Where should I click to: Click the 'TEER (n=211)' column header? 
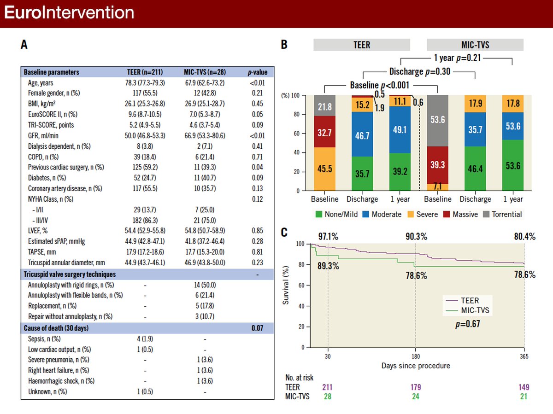click(x=146, y=72)
